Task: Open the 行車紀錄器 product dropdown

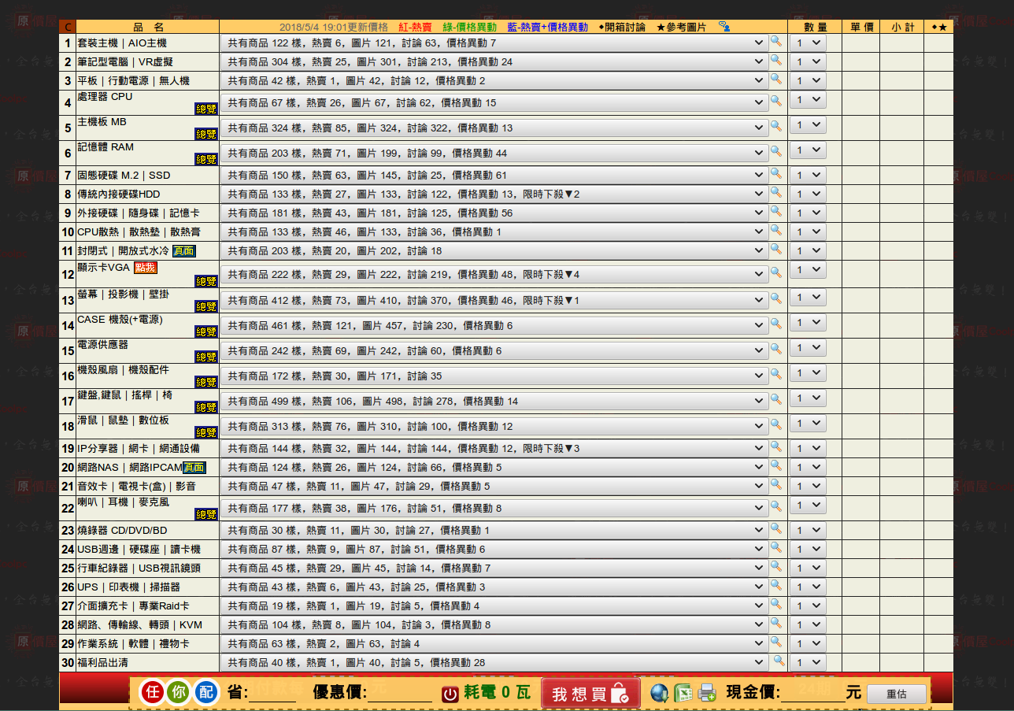Action: (494, 568)
